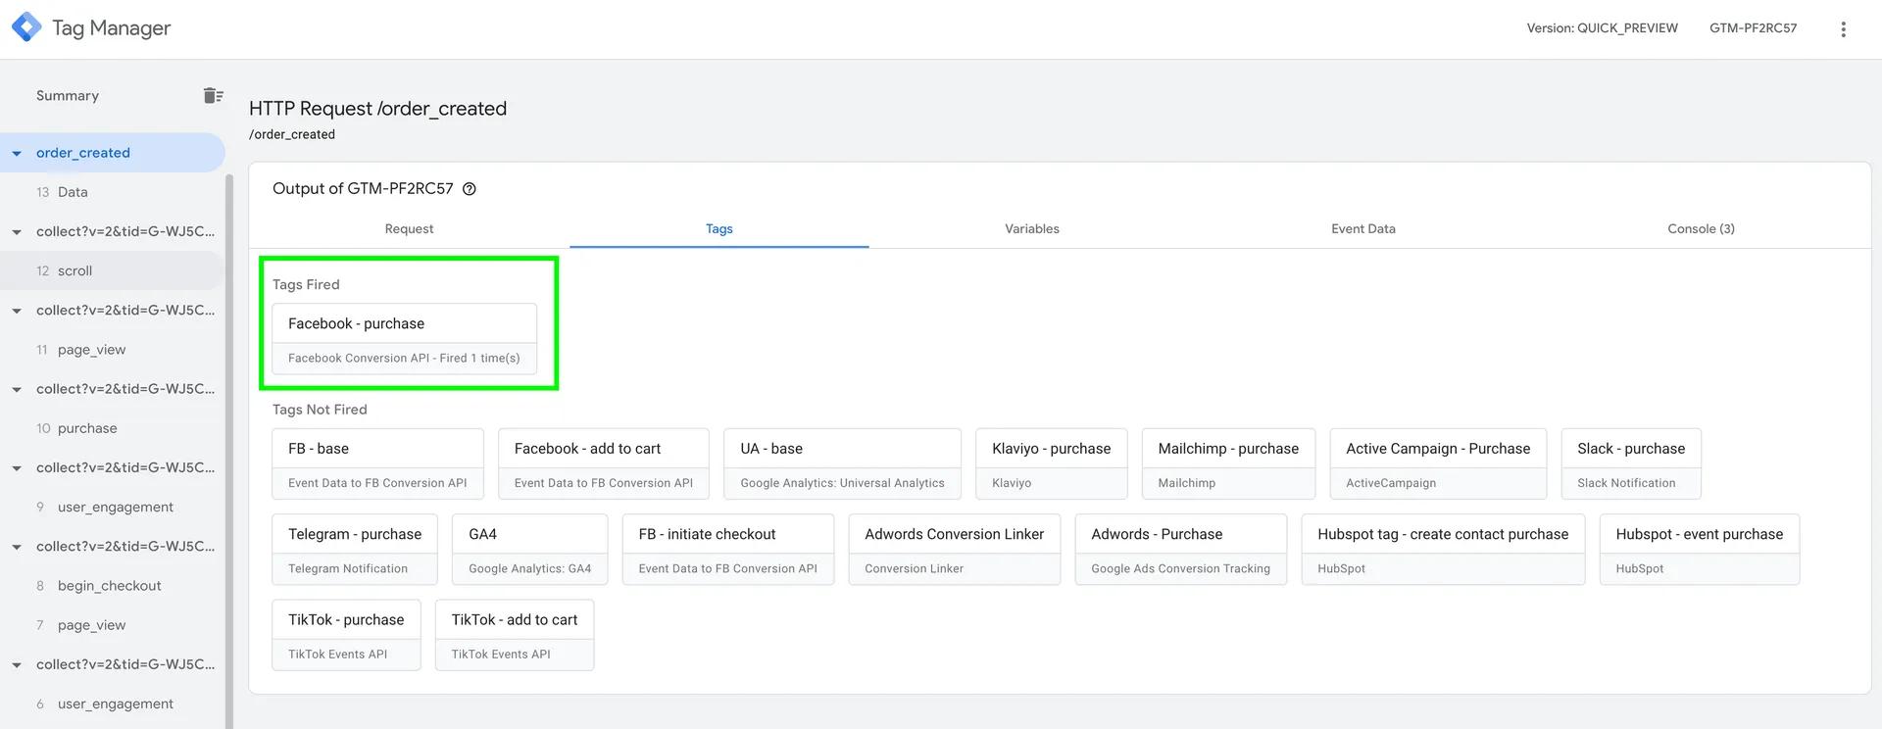Click the sidebar vertical scrollbar
1882x729 pixels.
229,451
